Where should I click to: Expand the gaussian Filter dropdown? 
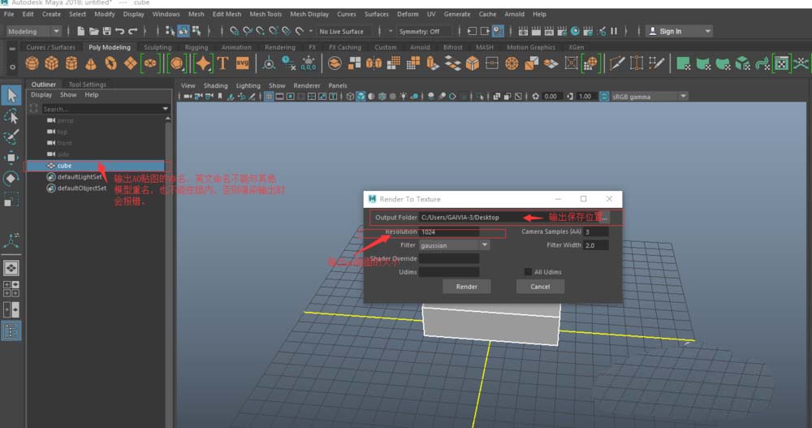coord(454,245)
